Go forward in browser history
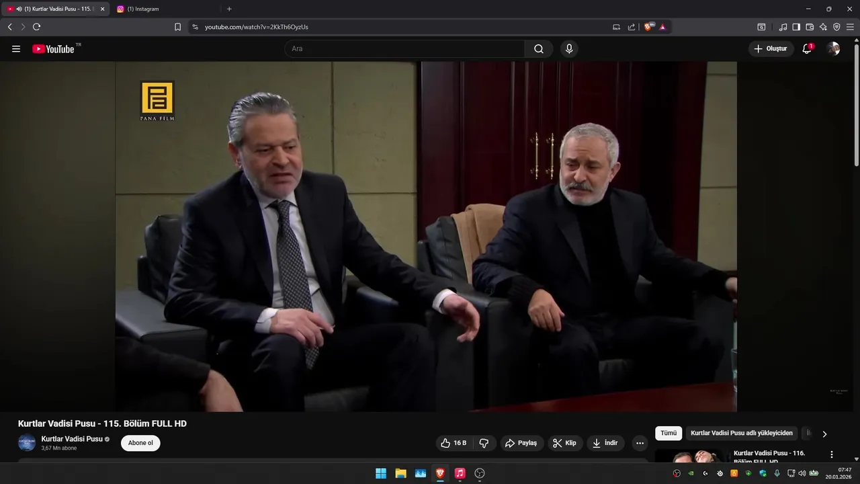 23,27
